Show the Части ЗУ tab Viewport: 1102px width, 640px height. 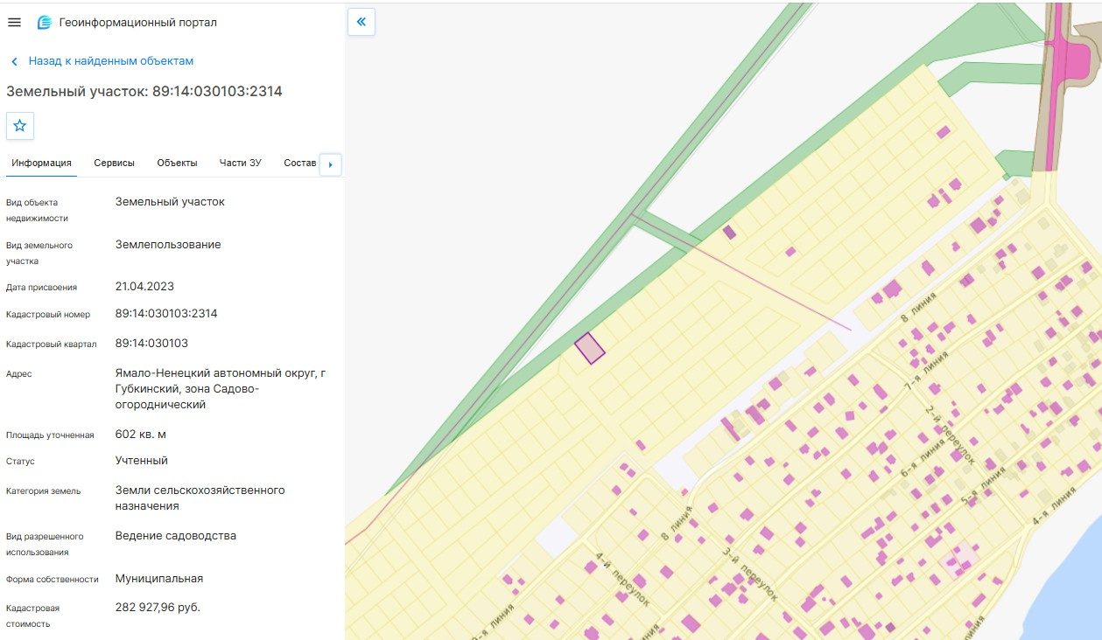click(241, 163)
